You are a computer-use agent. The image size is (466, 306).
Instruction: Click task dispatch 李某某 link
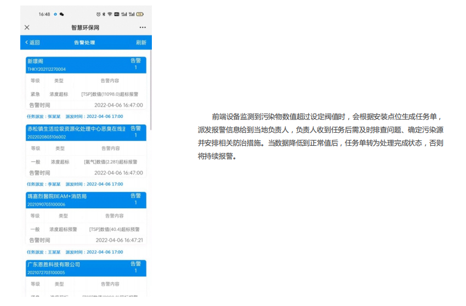[44, 184]
